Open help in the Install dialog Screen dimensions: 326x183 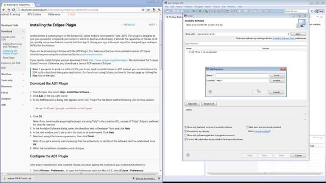tap(188, 155)
